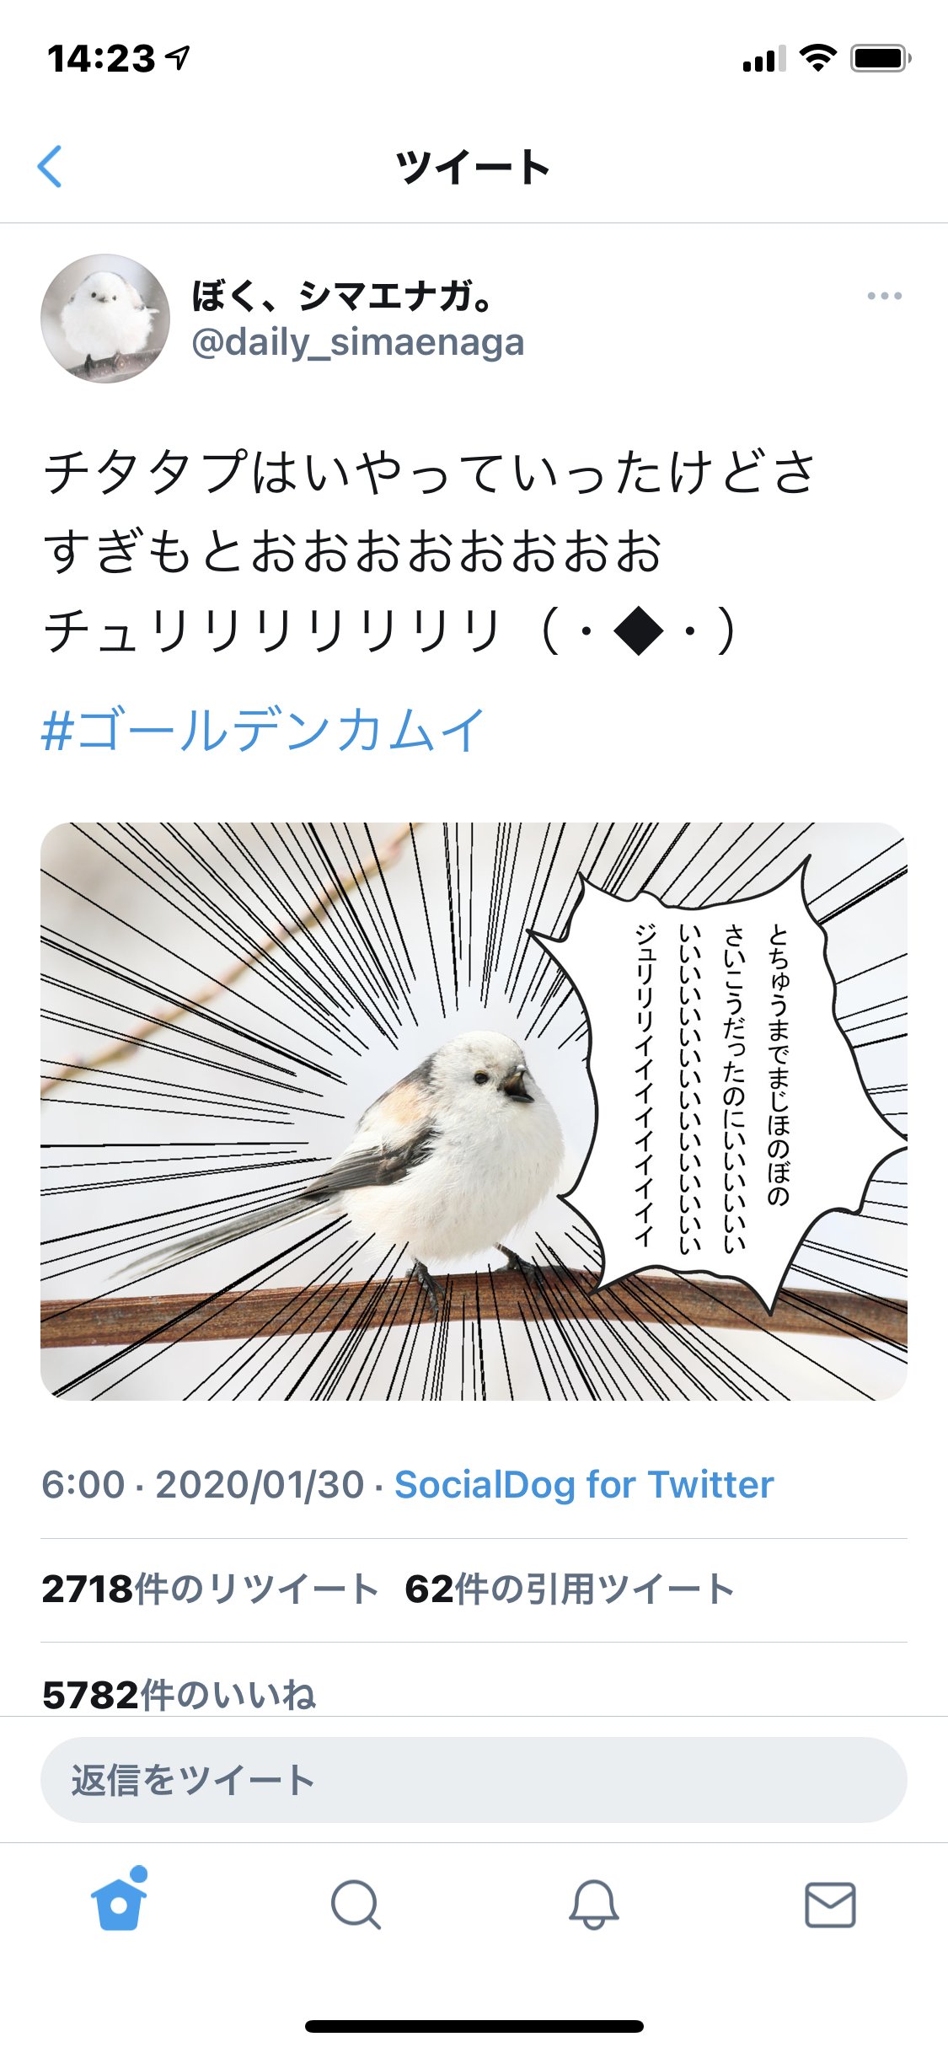Open the @daily_simaenaga handle
This screenshot has height=2053, width=948.
pyautogui.click(x=358, y=342)
